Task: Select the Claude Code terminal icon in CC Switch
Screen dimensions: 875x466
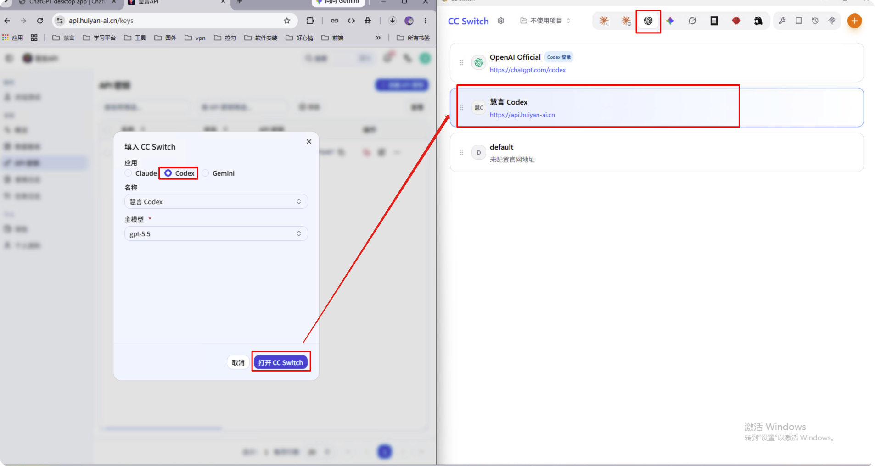Action: [x=604, y=21]
